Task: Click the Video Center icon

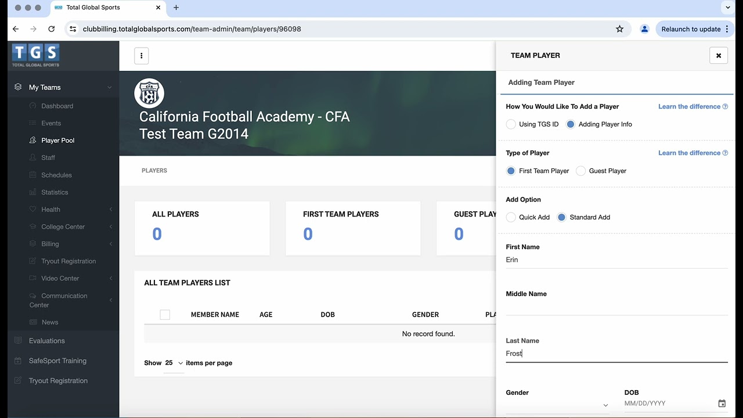Action: (33, 278)
